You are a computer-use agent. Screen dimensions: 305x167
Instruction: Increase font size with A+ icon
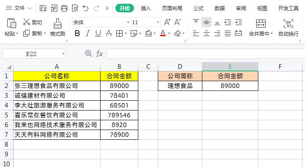(167, 22)
